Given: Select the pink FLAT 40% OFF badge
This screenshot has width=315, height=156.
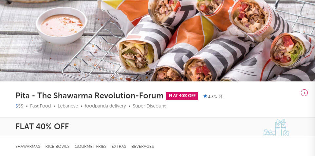Looking at the screenshot, I should click(182, 96).
